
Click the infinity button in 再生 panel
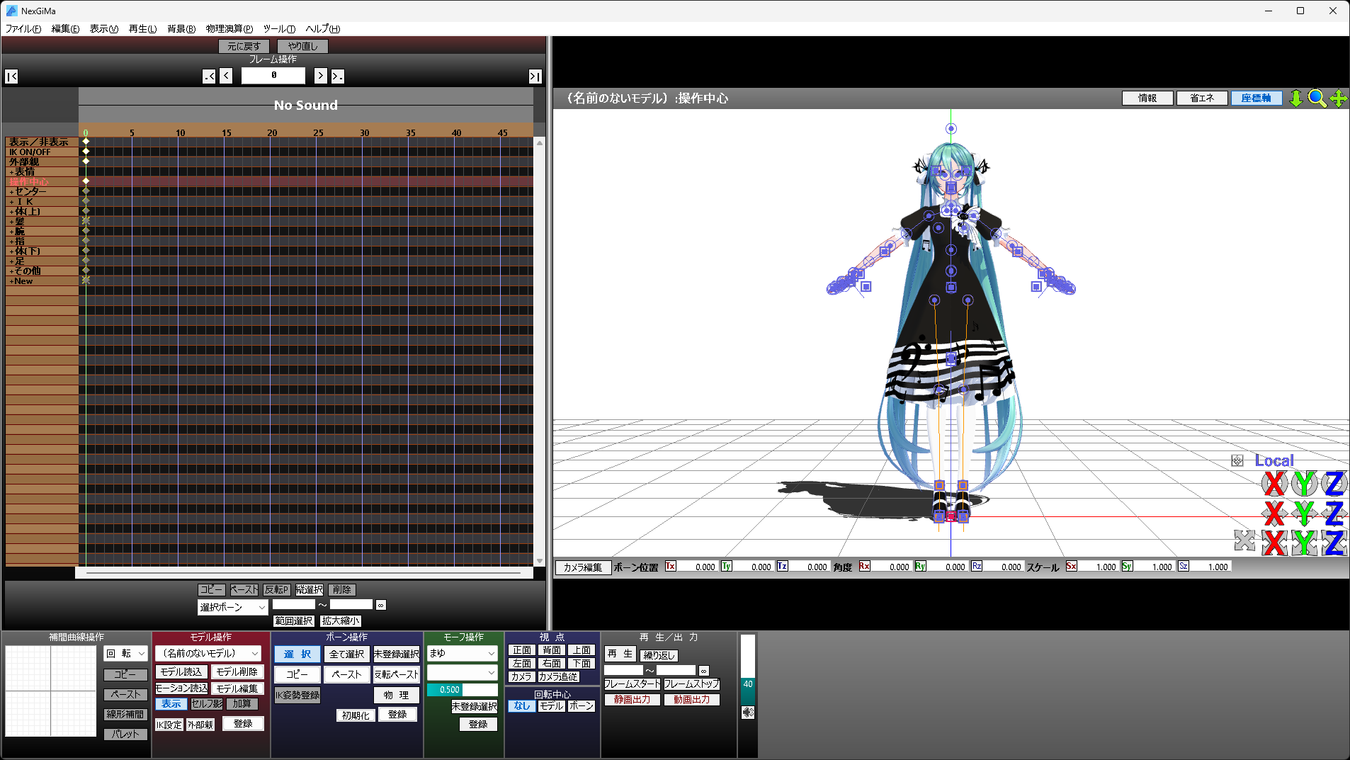coord(704,670)
